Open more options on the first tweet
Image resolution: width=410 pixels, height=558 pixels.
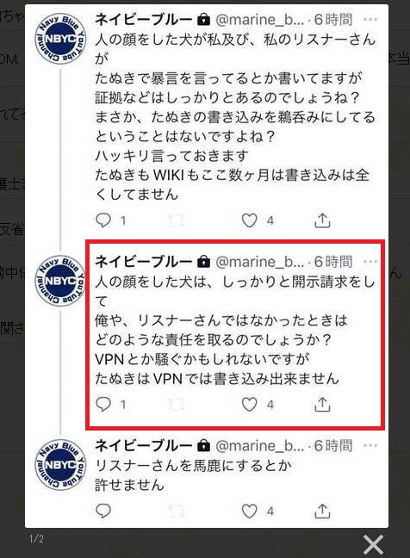(x=370, y=20)
